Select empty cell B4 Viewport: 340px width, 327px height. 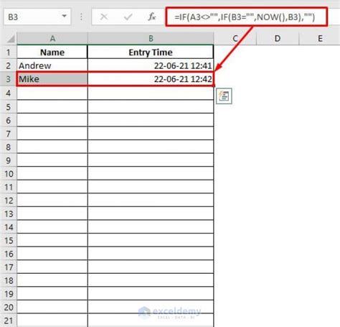click(x=151, y=93)
